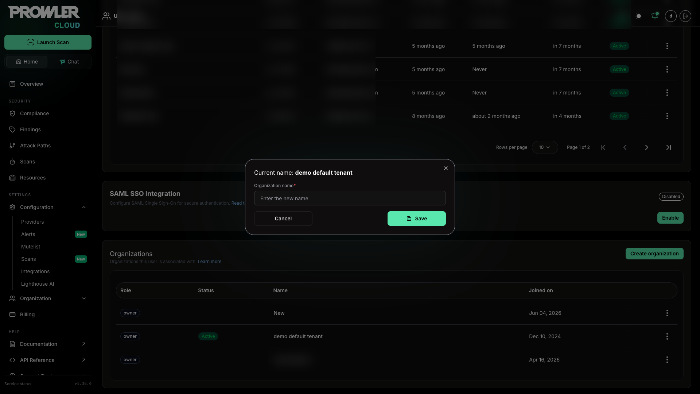Open actions for Apr 16, 2026 organization
Screen dimensions: 700x394
[667, 360]
